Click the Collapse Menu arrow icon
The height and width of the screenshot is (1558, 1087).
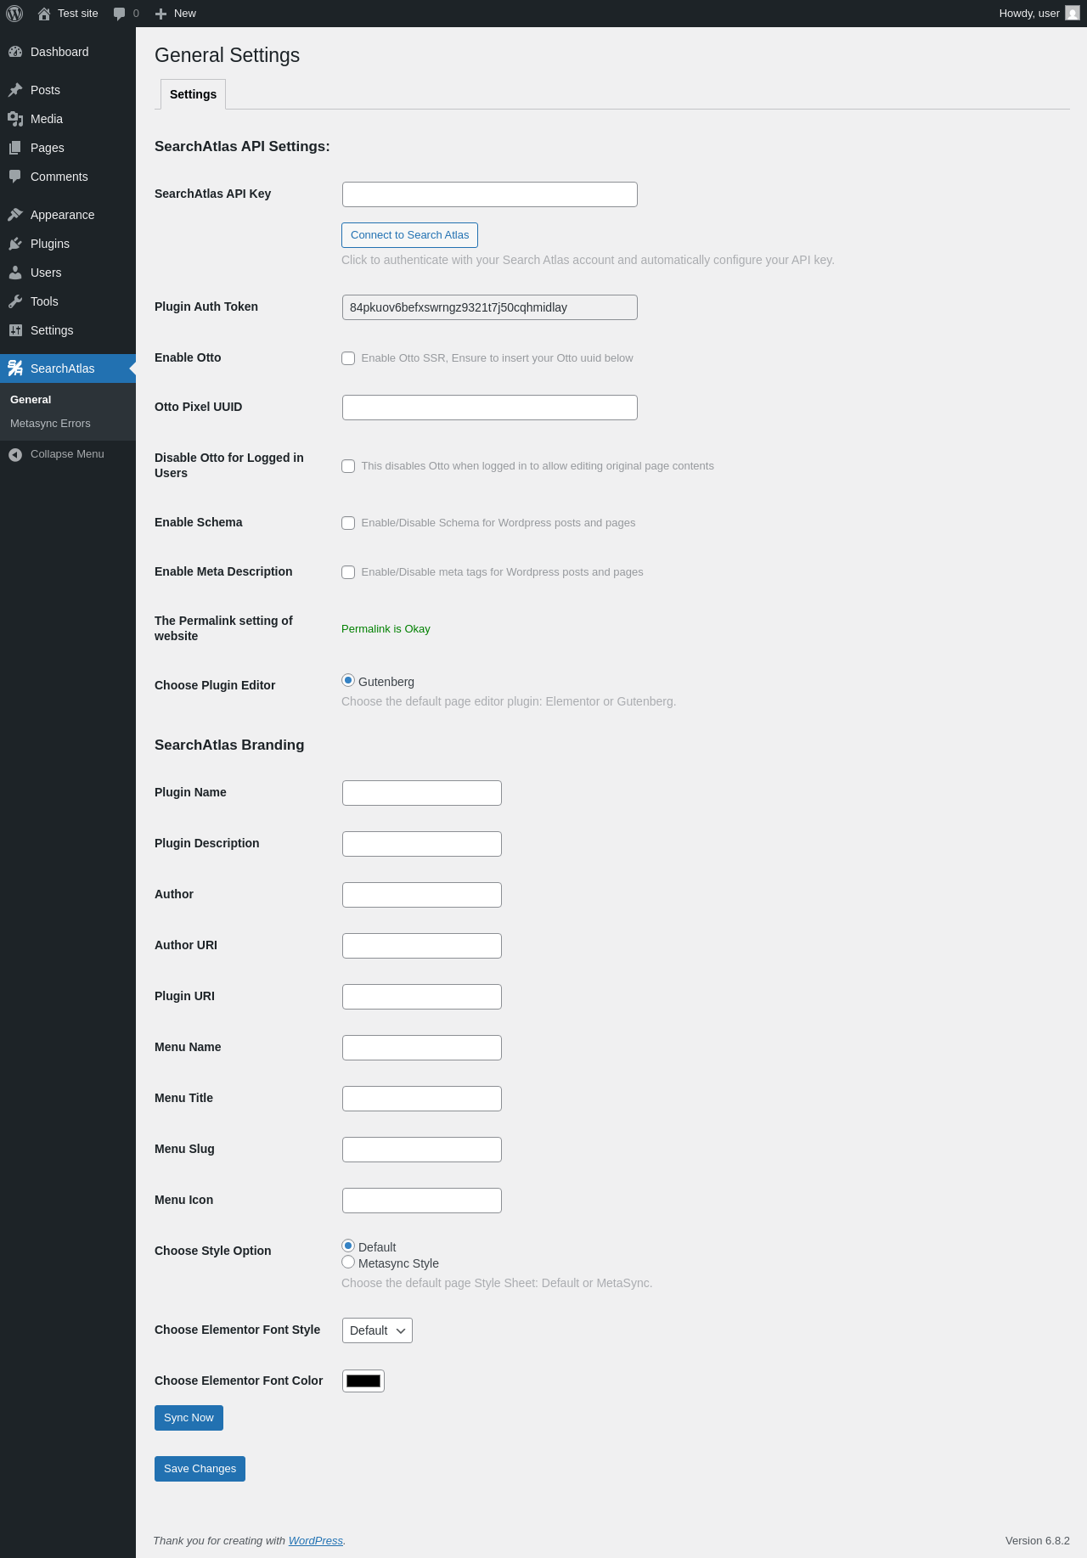(x=15, y=455)
